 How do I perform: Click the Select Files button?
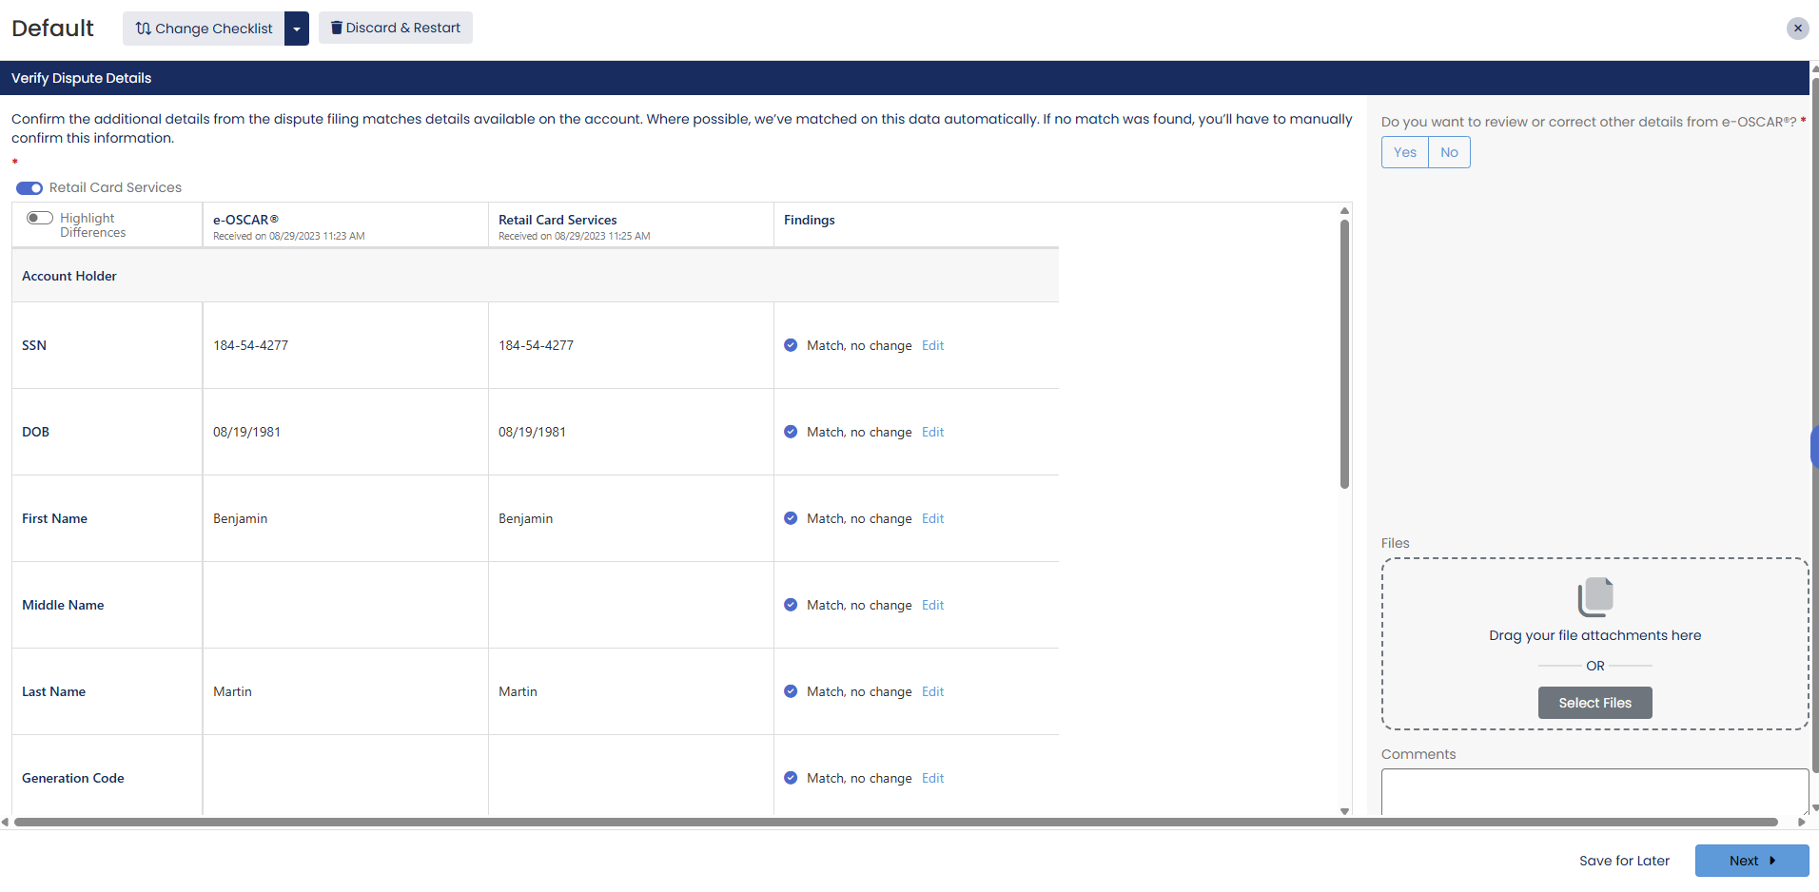tap(1594, 703)
